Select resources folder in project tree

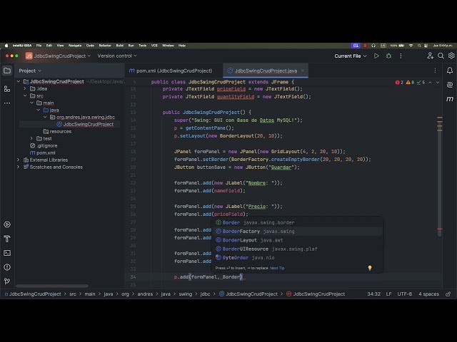[57, 131]
